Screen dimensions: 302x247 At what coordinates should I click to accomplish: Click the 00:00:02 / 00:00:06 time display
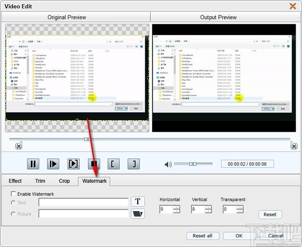click(x=247, y=164)
